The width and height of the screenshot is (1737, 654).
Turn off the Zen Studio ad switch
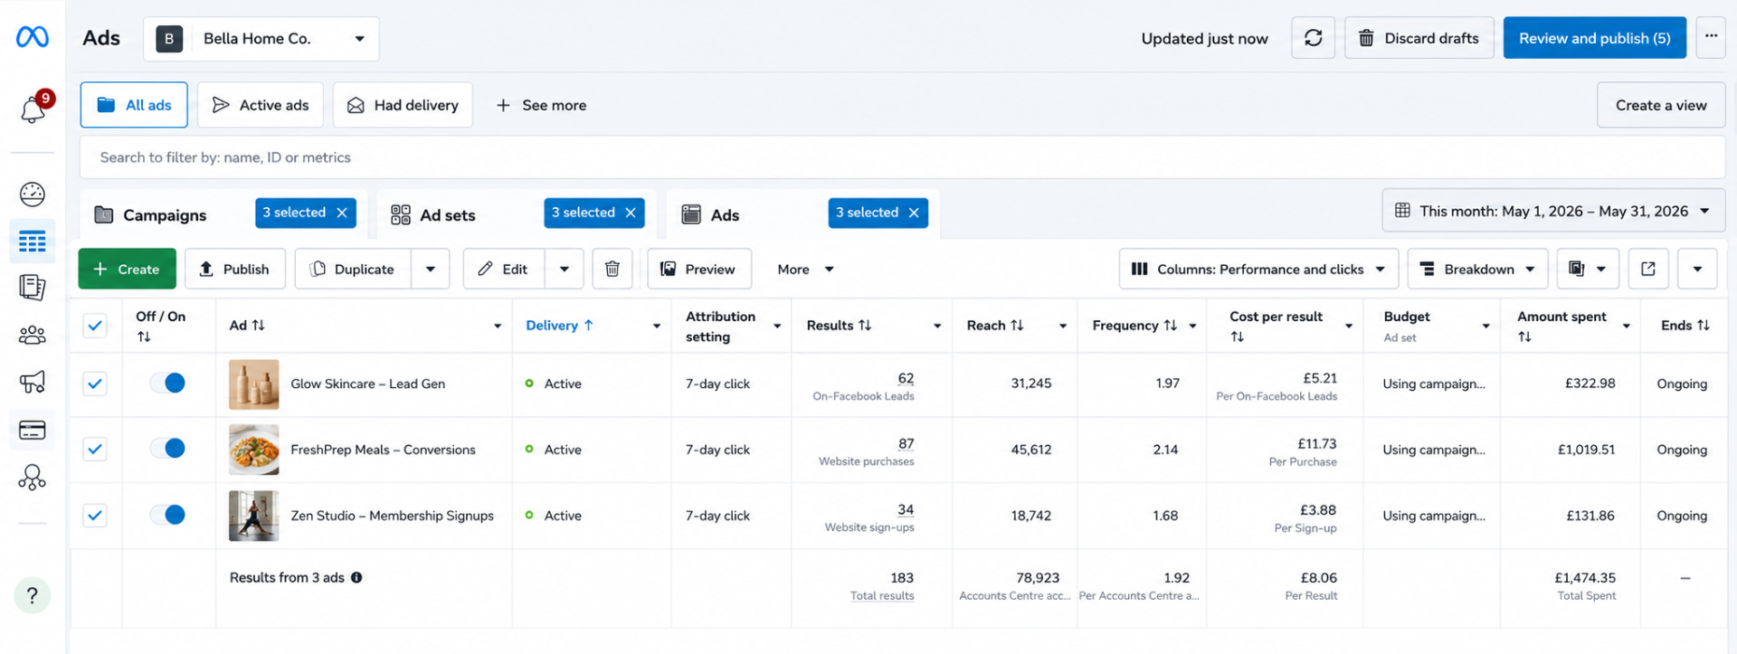168,515
